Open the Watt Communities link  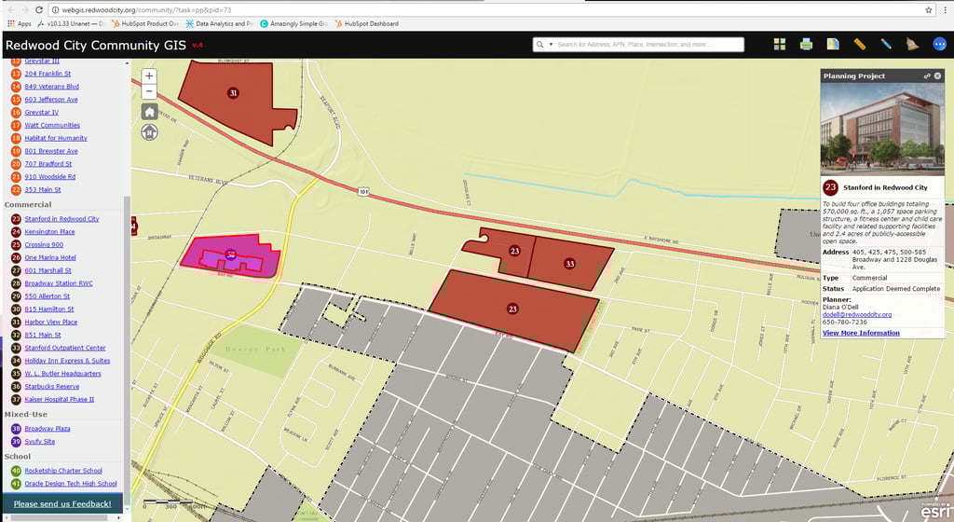pyautogui.click(x=52, y=125)
